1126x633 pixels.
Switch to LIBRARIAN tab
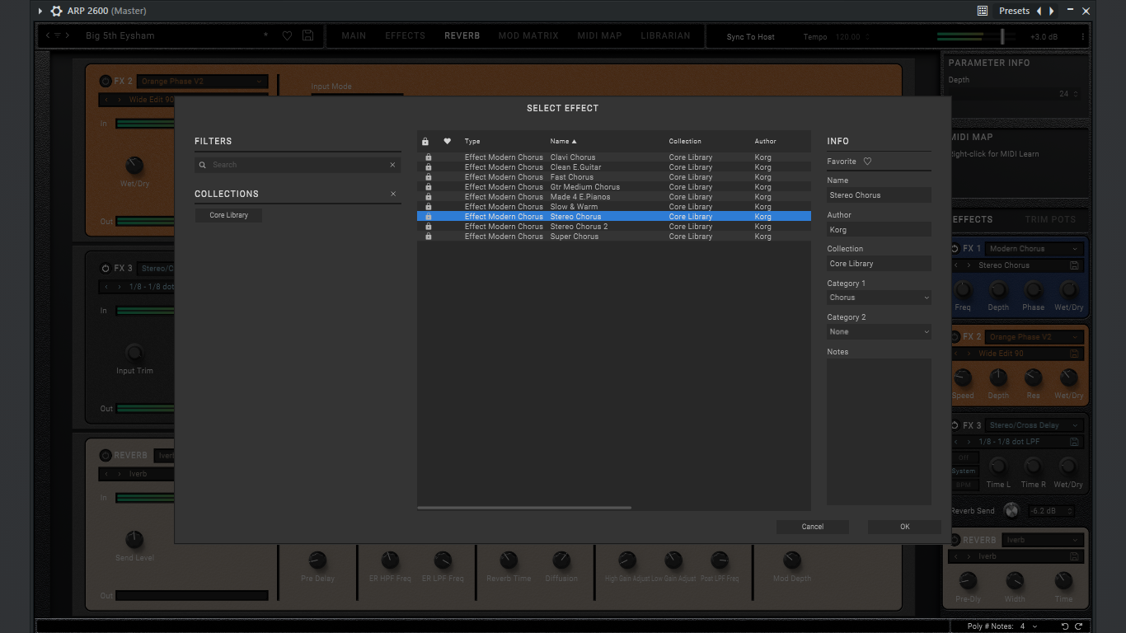pyautogui.click(x=665, y=36)
